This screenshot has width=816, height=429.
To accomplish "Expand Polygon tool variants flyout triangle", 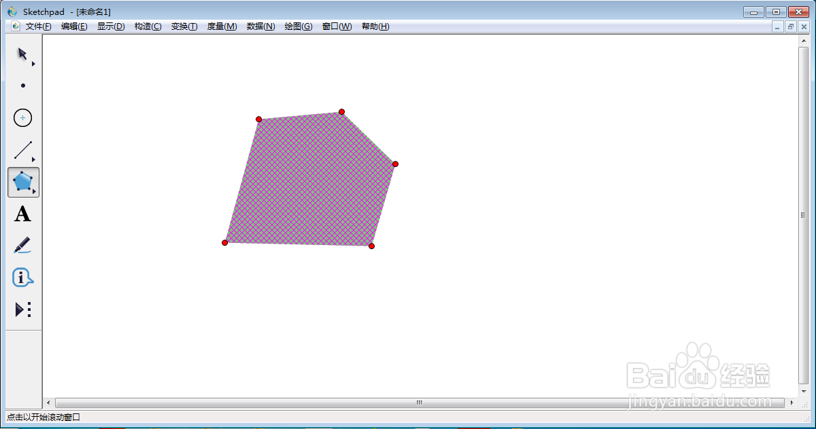I will (33, 191).
